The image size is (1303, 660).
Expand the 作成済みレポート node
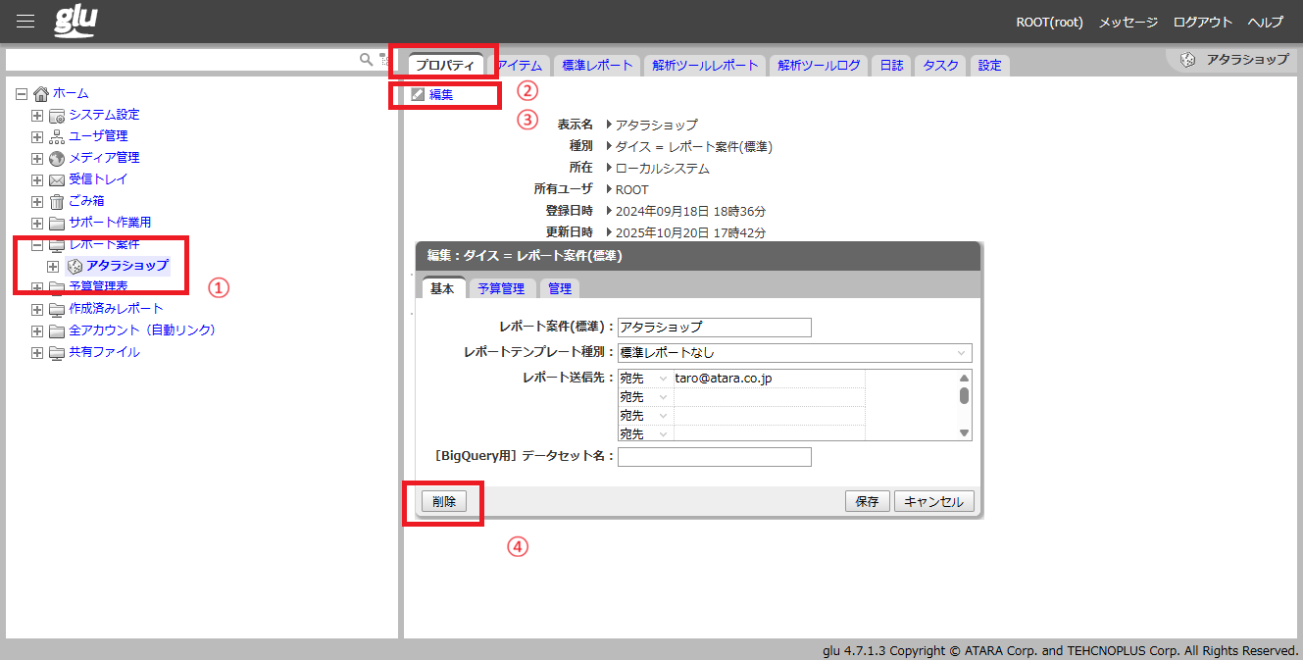[x=37, y=309]
